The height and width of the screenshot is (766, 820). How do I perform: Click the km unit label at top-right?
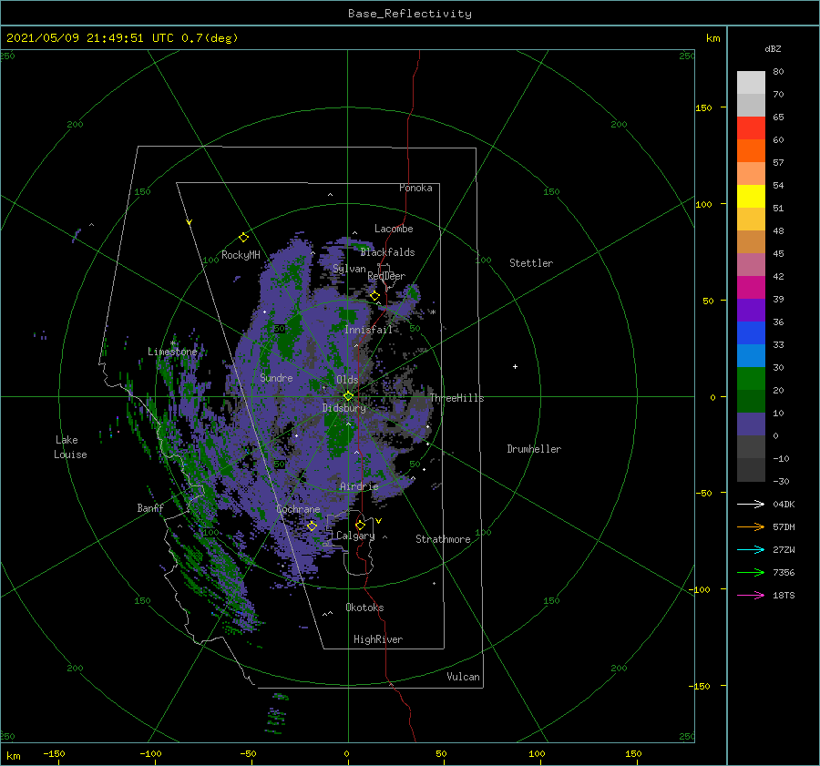click(713, 38)
